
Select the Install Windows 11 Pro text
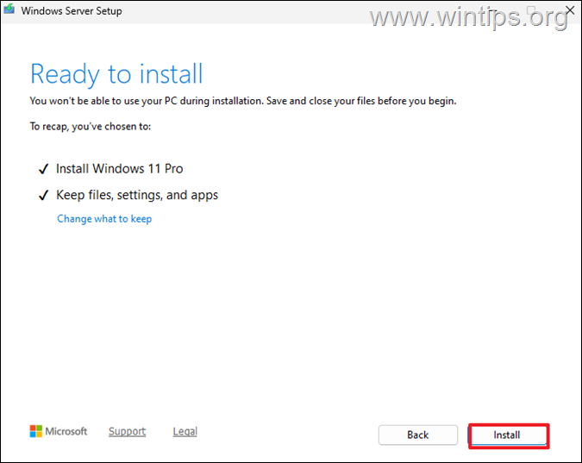pos(119,169)
